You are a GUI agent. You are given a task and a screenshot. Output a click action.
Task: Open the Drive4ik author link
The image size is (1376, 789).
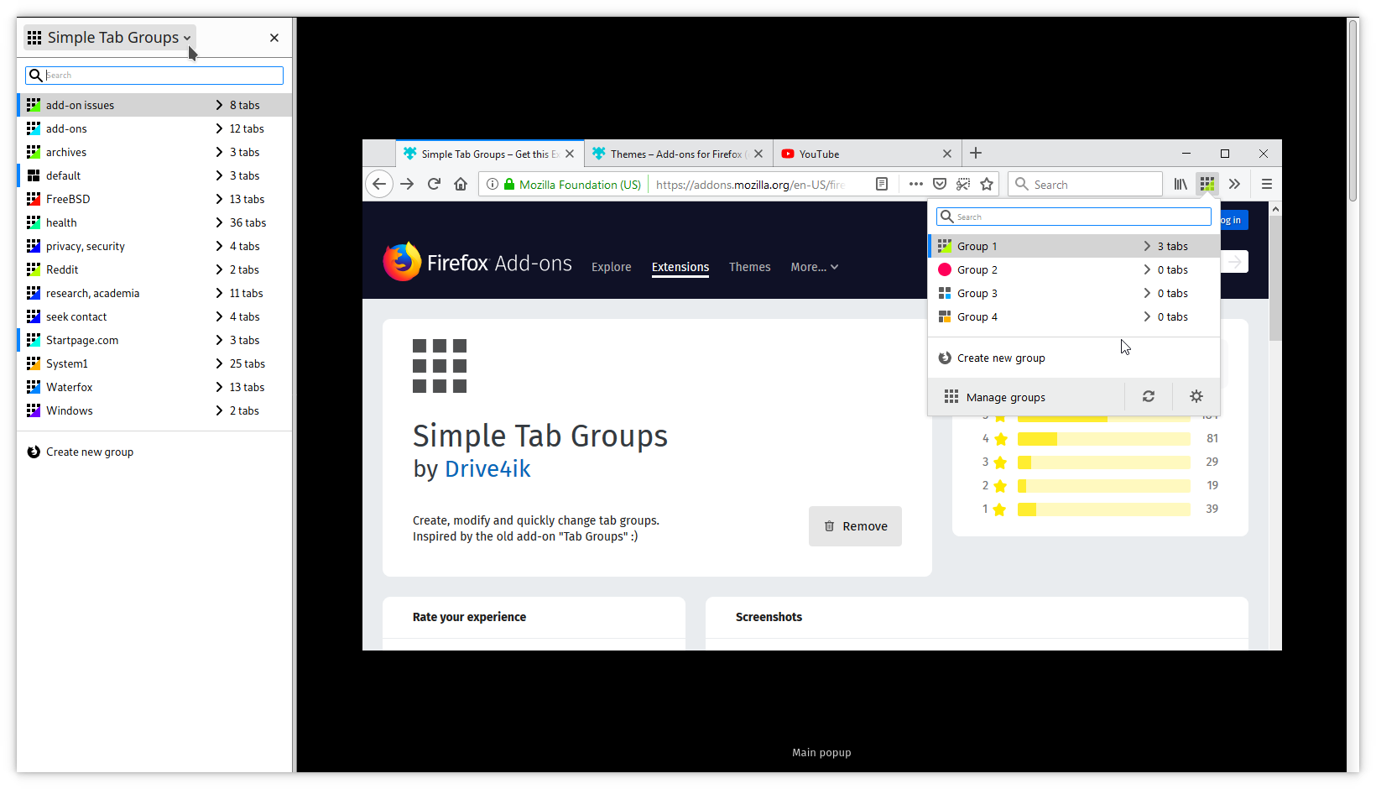pos(487,468)
